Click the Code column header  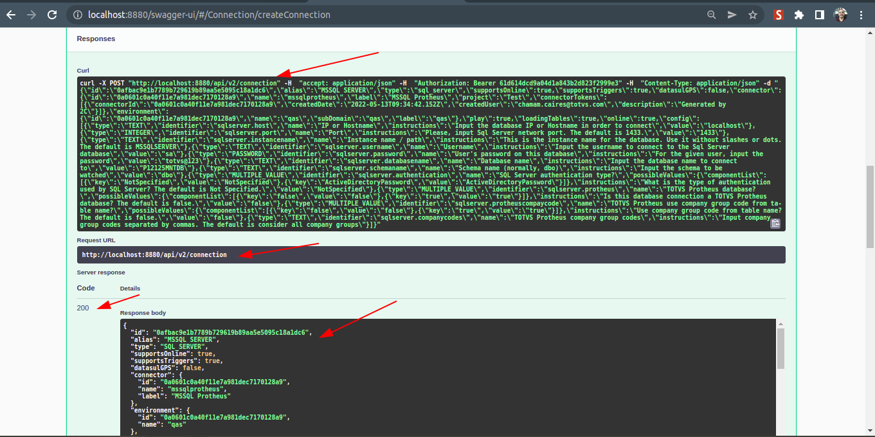pyautogui.click(x=86, y=288)
